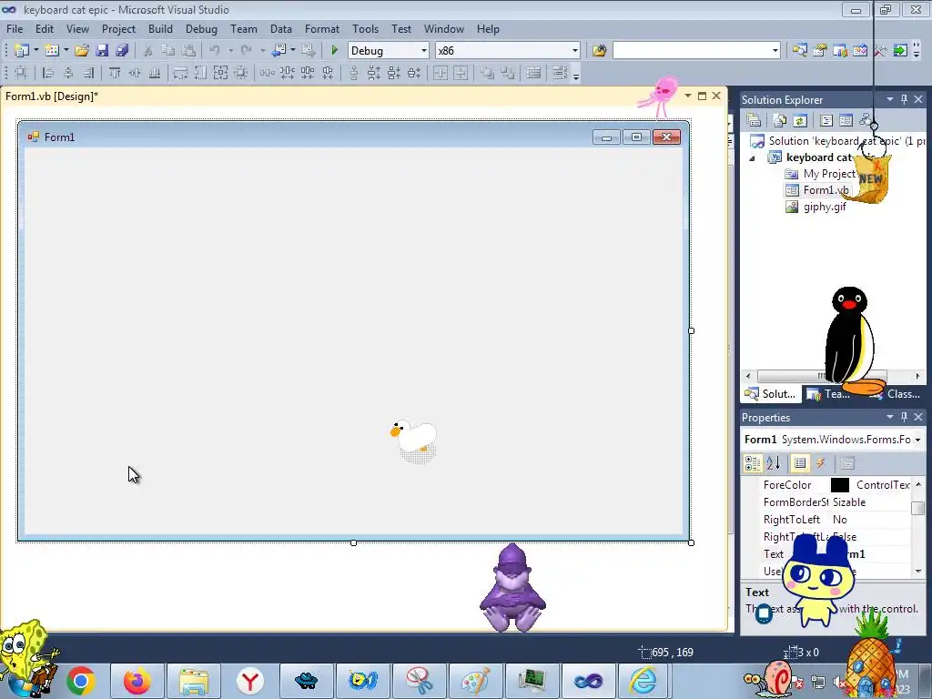Open the Format menu

click(x=321, y=28)
